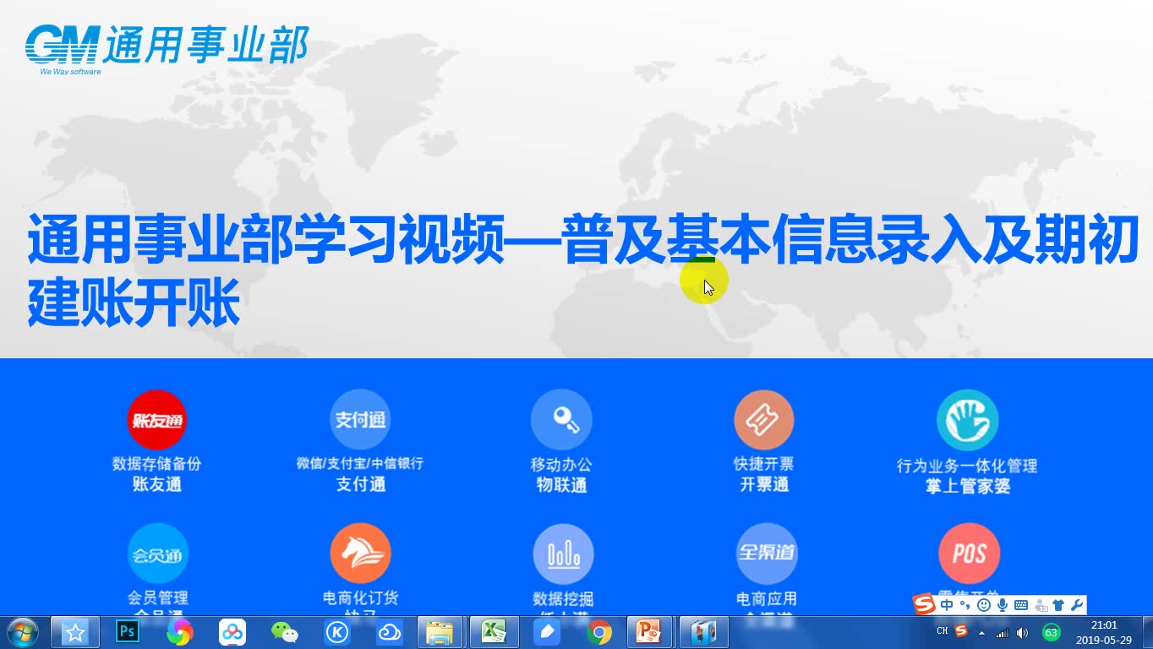The width and height of the screenshot is (1153, 649).
Task: Click the 微信/支付宝/中信银行 caption
Action: (360, 463)
